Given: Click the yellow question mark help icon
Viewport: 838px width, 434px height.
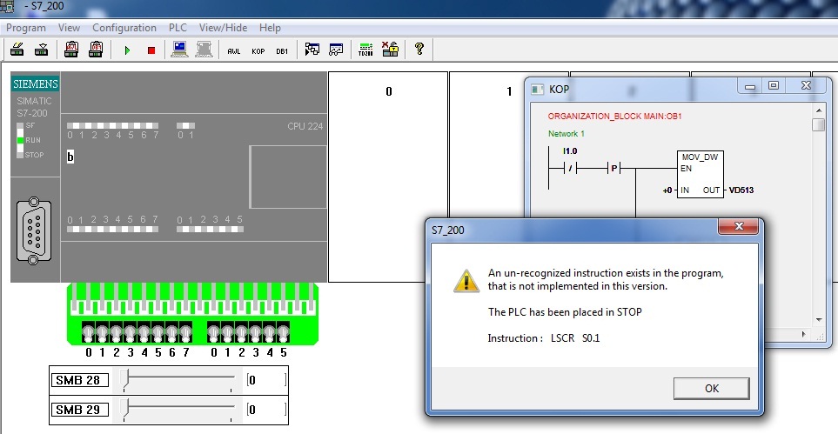Looking at the screenshot, I should point(419,50).
